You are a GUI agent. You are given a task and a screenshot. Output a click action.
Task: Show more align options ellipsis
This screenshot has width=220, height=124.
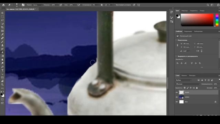pos(202,68)
